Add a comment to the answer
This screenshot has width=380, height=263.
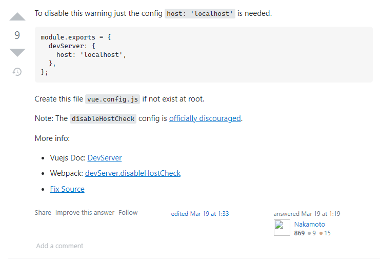(x=59, y=246)
